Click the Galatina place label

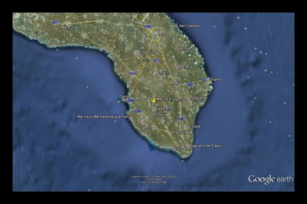[x=164, y=73]
